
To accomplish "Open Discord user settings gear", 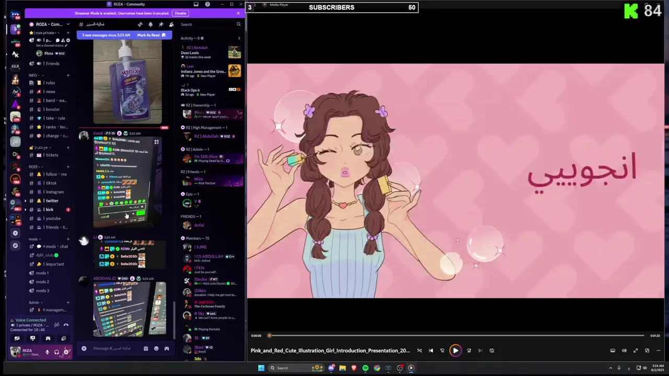I will tap(66, 352).
